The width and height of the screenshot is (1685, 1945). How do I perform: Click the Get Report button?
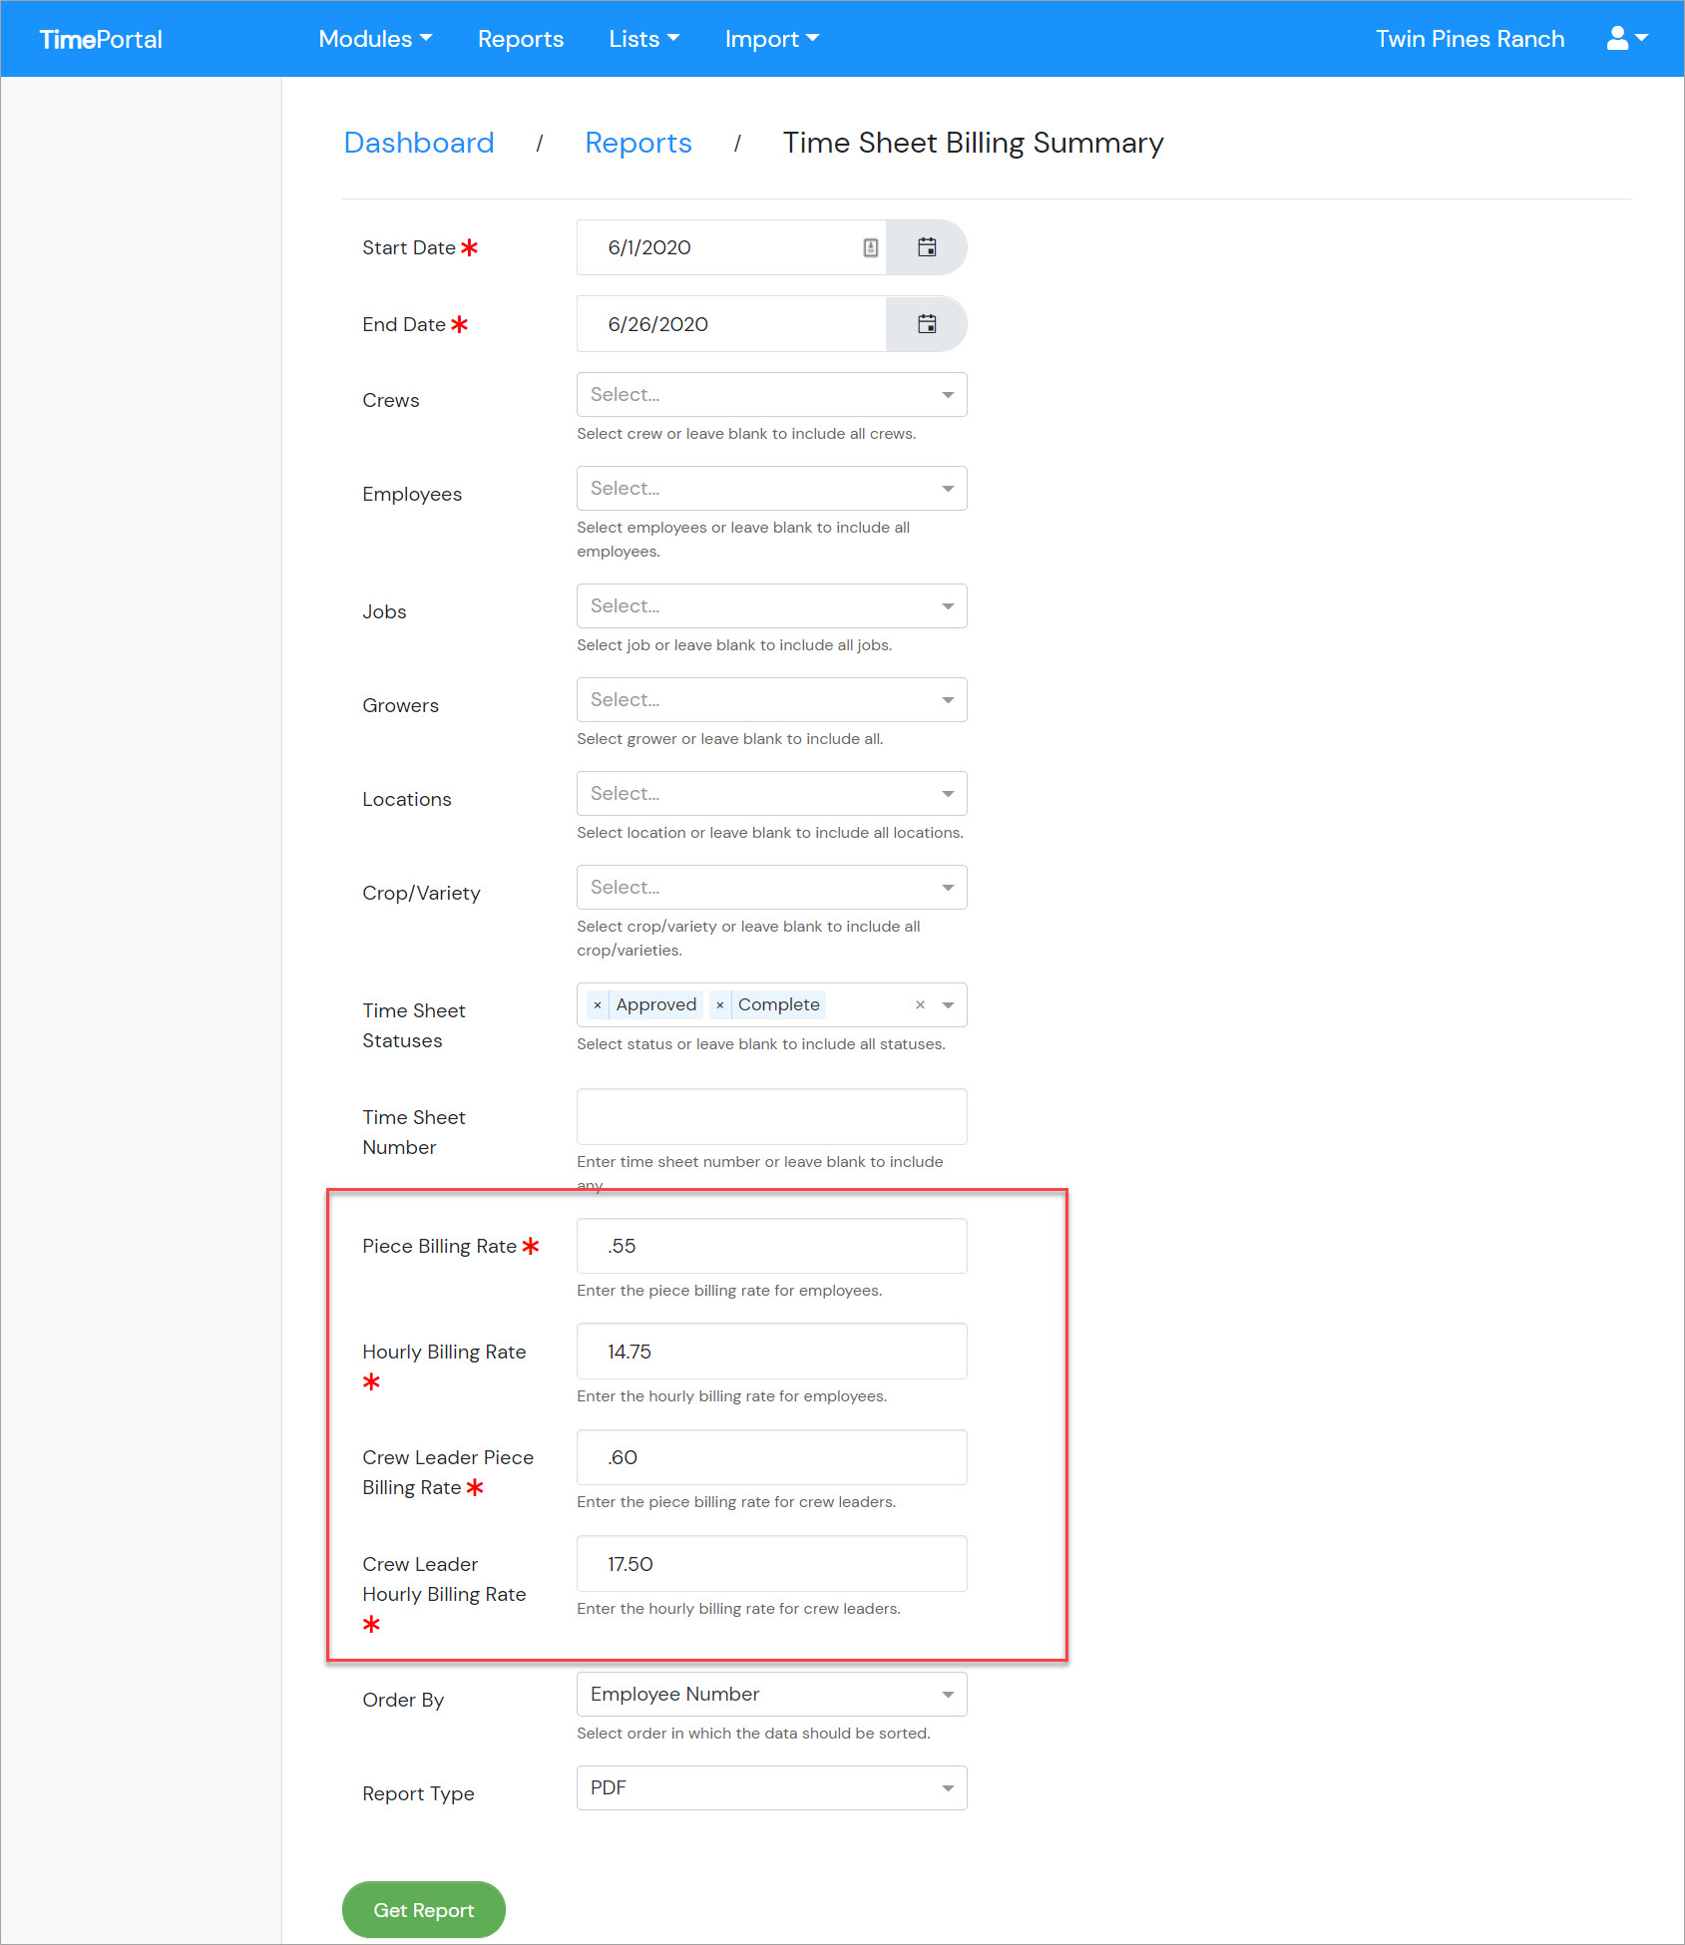pos(424,1910)
